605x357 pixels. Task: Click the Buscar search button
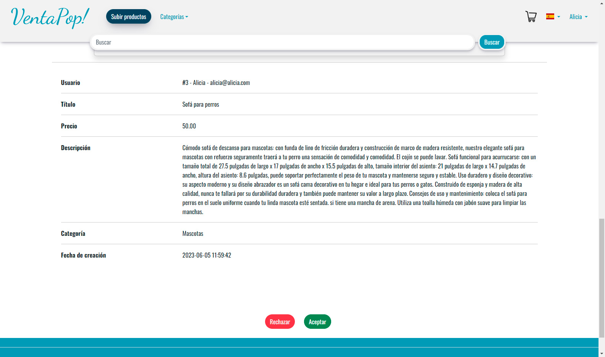click(492, 42)
